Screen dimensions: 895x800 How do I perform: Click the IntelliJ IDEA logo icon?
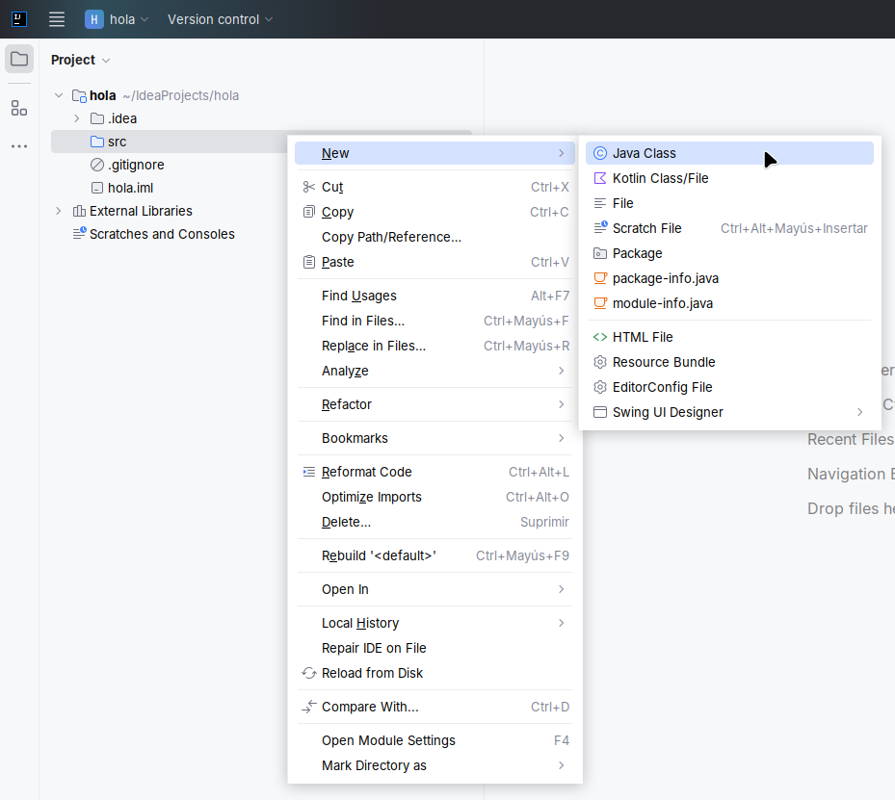coord(19,19)
